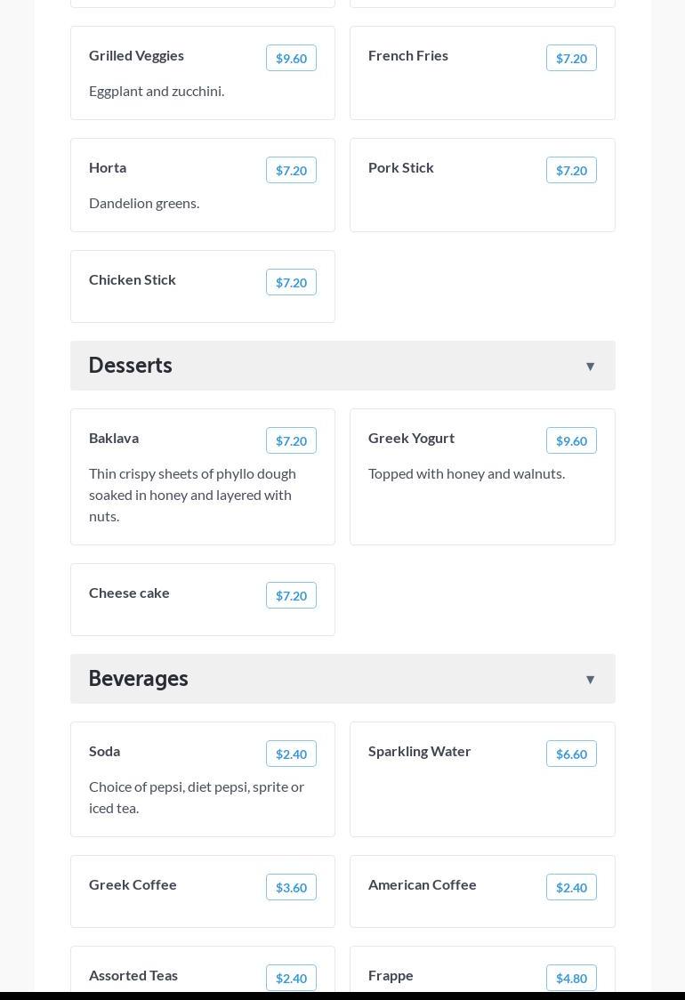Screen dimensions: 685x1000
Task: Select Sparkling Water's $6.60 price button
Action: tap(571, 754)
